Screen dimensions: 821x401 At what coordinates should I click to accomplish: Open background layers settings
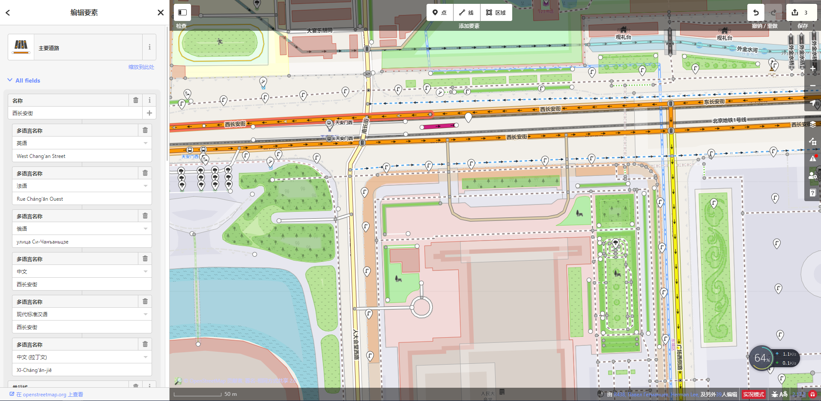point(813,124)
